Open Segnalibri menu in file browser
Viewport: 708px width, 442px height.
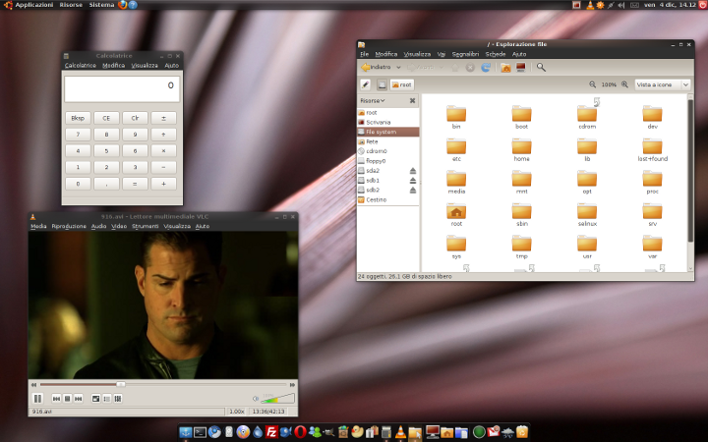click(x=465, y=54)
